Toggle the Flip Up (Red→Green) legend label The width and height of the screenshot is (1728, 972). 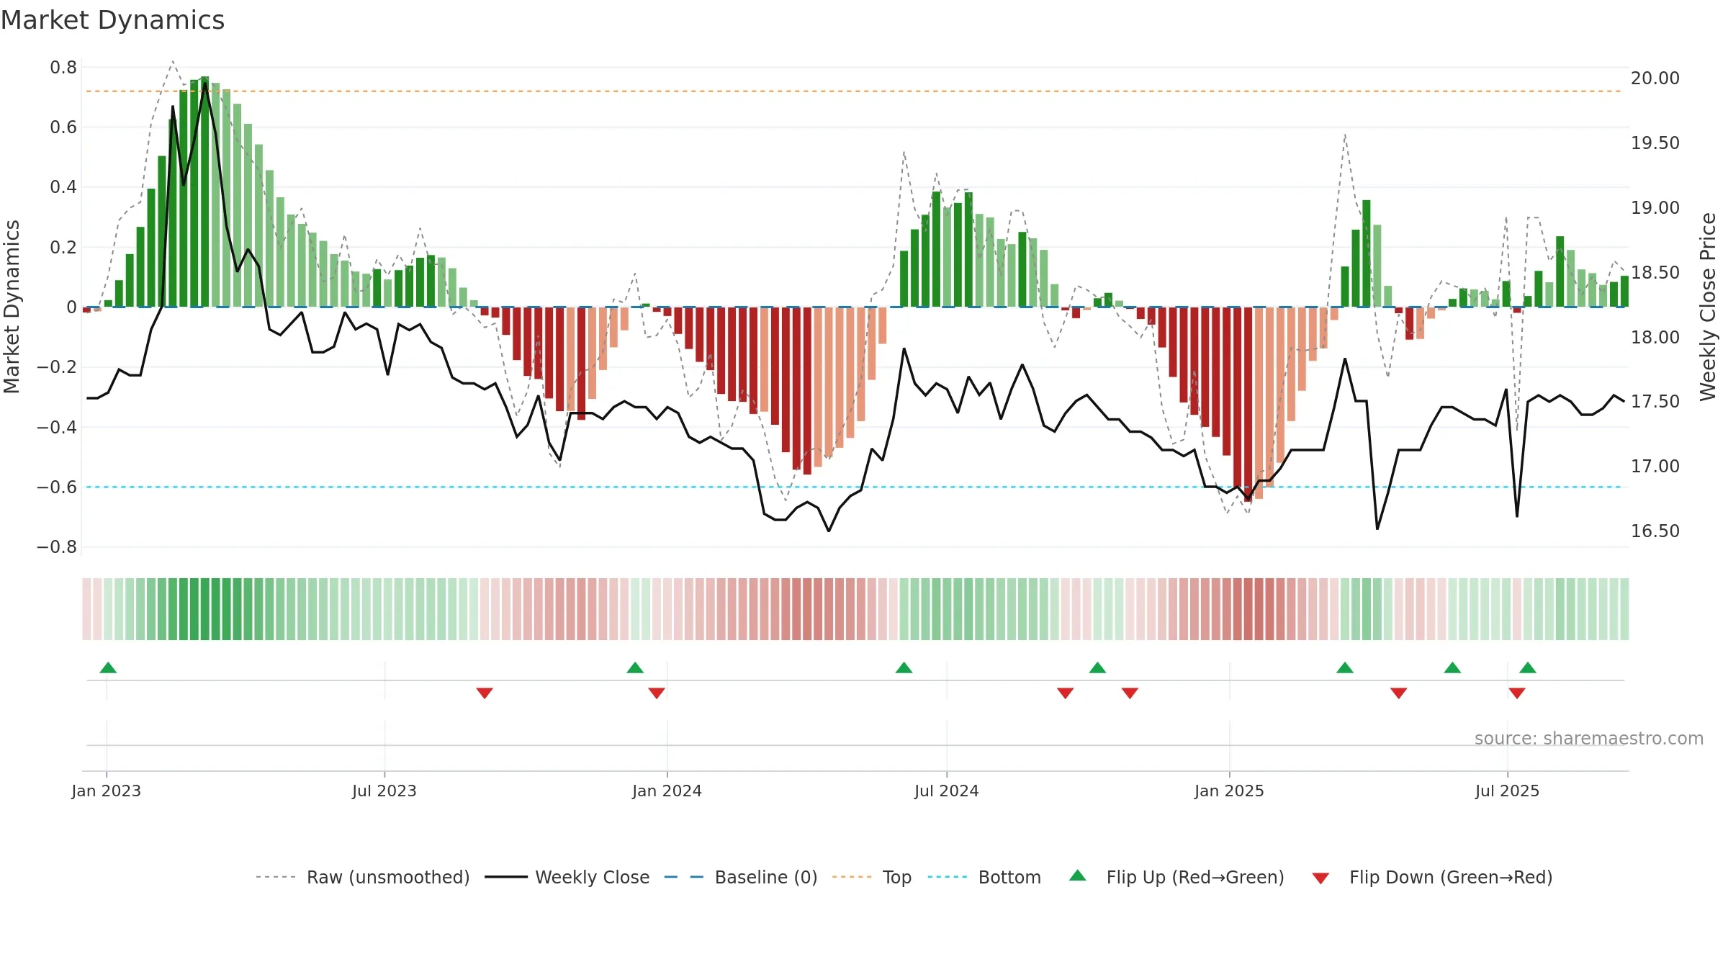(1195, 877)
